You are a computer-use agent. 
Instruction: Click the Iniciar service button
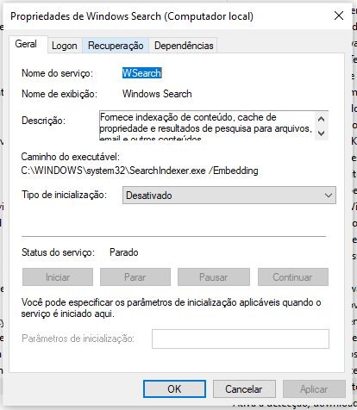58,277
